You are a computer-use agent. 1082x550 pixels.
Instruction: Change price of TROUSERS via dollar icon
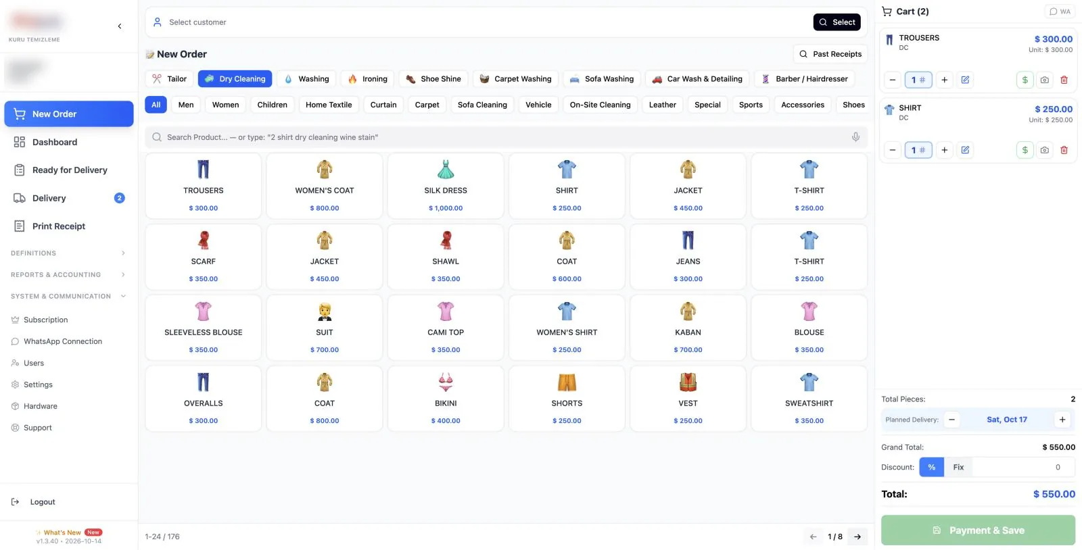pos(1025,80)
